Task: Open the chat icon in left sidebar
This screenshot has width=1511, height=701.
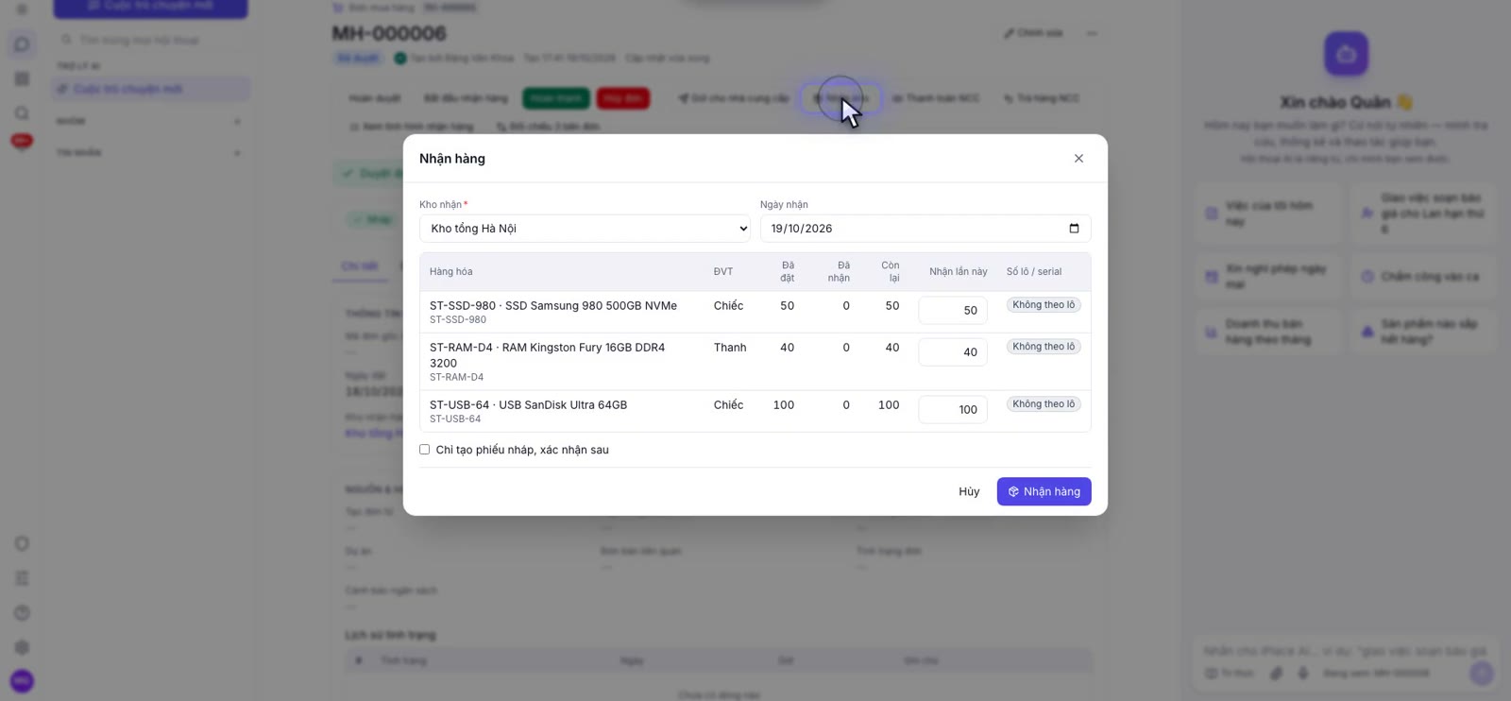Action: (x=22, y=44)
